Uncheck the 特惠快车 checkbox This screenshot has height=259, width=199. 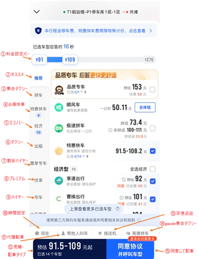pyautogui.click(x=153, y=151)
